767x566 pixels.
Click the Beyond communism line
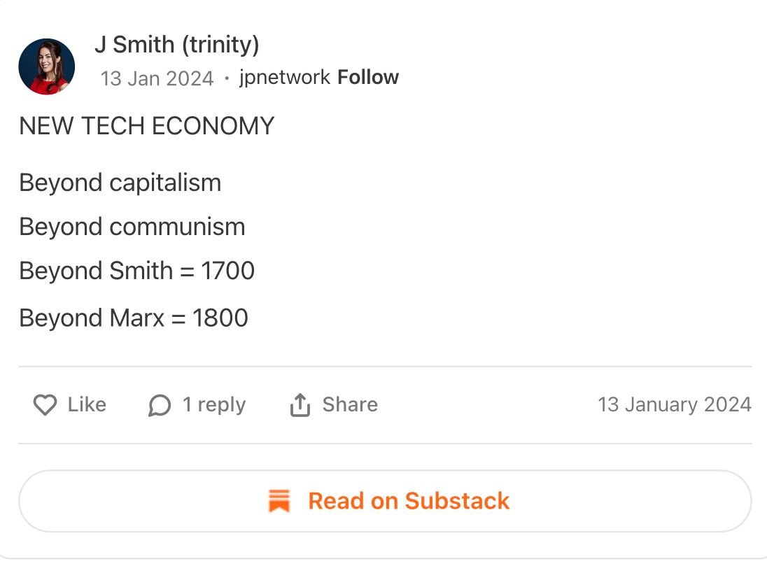pyautogui.click(x=132, y=227)
